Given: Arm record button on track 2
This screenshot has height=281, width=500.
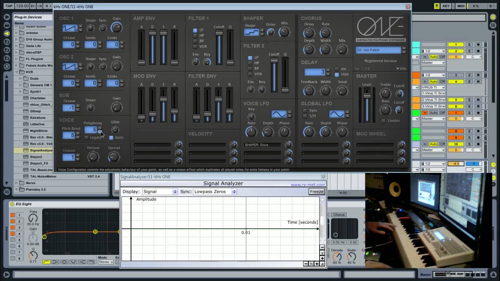Looking at the screenshot, I should (478, 51).
